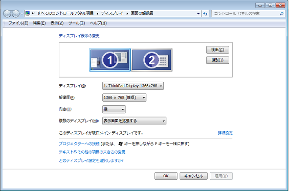Open the ディスプレイ selection dropdown
The width and height of the screenshot is (289, 191).
click(133, 86)
